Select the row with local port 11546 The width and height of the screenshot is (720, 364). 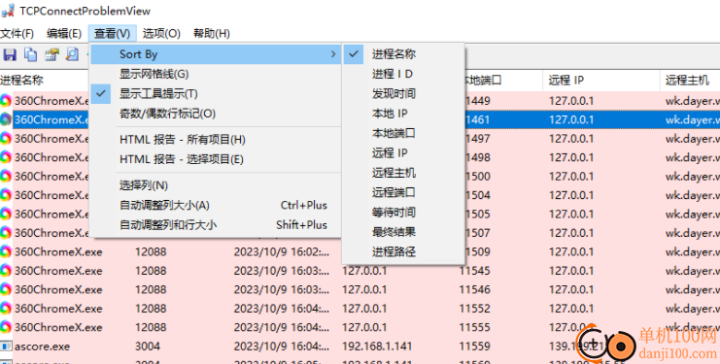tap(360, 289)
